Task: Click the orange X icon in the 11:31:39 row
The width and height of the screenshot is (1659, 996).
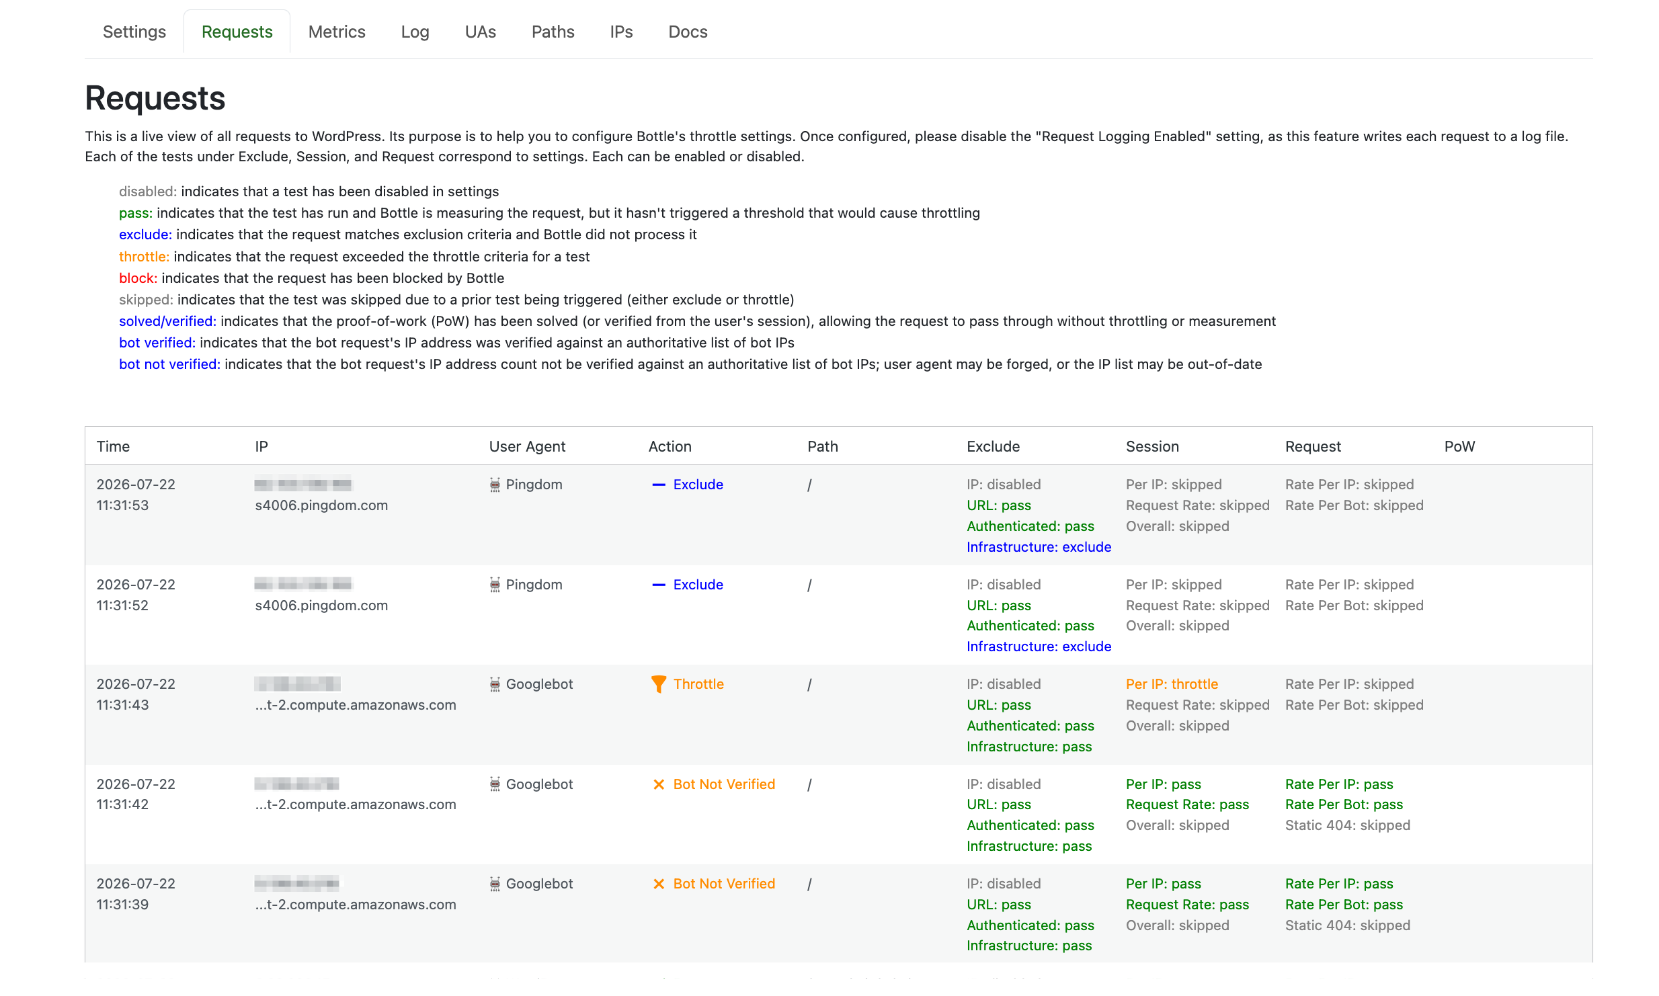Action: pos(659,884)
